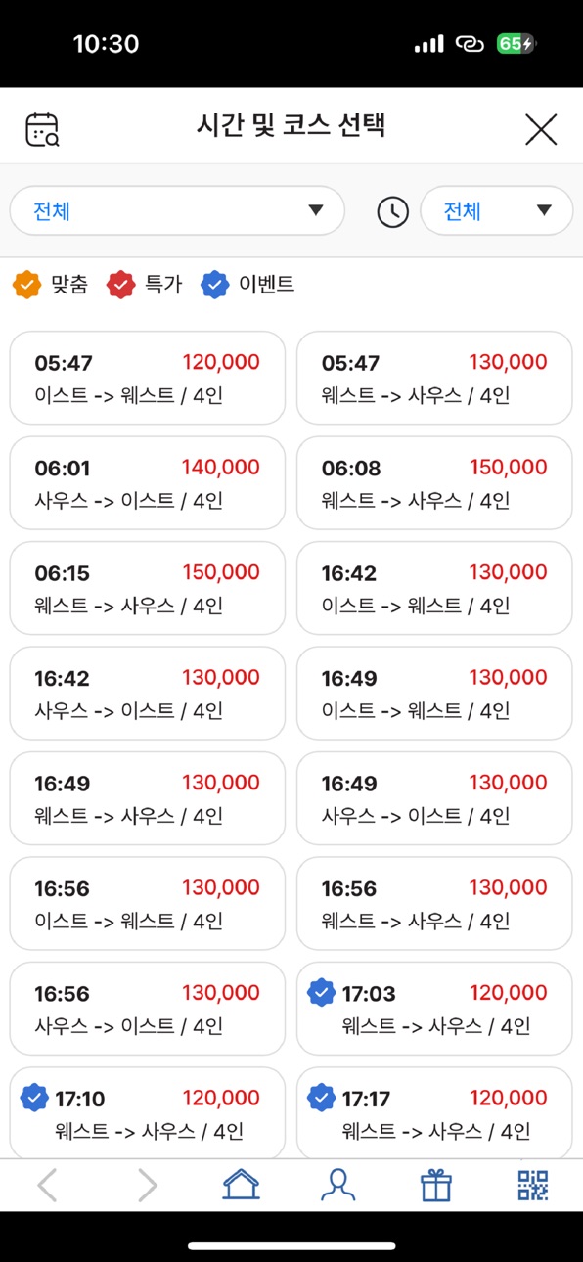This screenshot has width=583, height=1262.
Task: Toggle the orange 맞춤 filter badge
Action: click(50, 285)
